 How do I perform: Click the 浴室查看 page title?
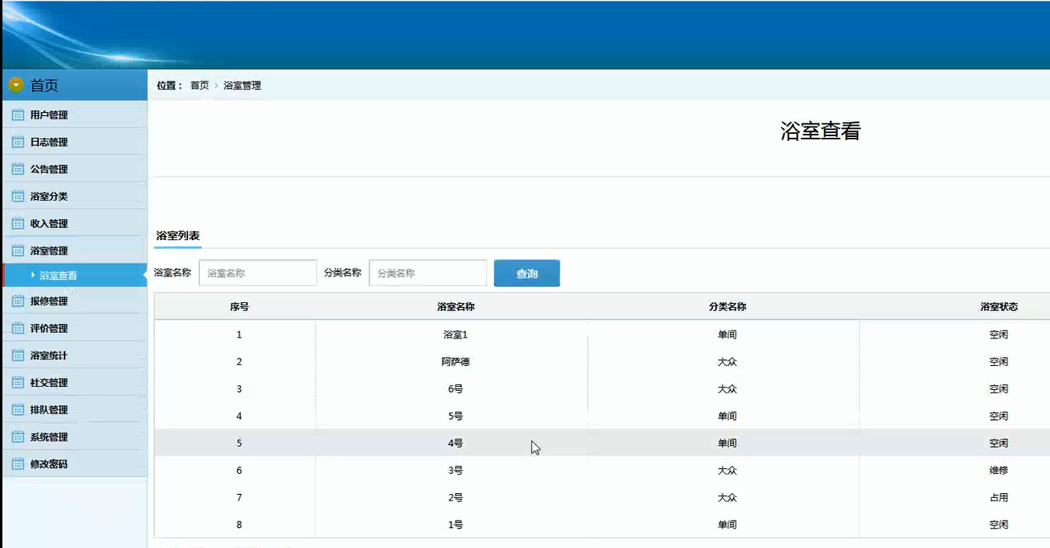coord(820,131)
